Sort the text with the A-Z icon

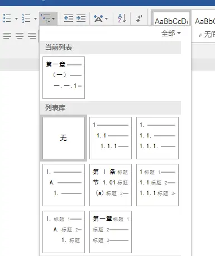coord(122,18)
